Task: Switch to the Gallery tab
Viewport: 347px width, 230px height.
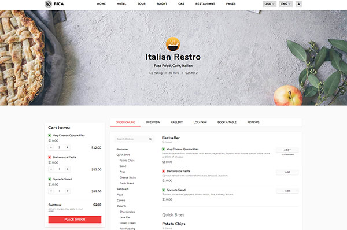Action: 177,123
